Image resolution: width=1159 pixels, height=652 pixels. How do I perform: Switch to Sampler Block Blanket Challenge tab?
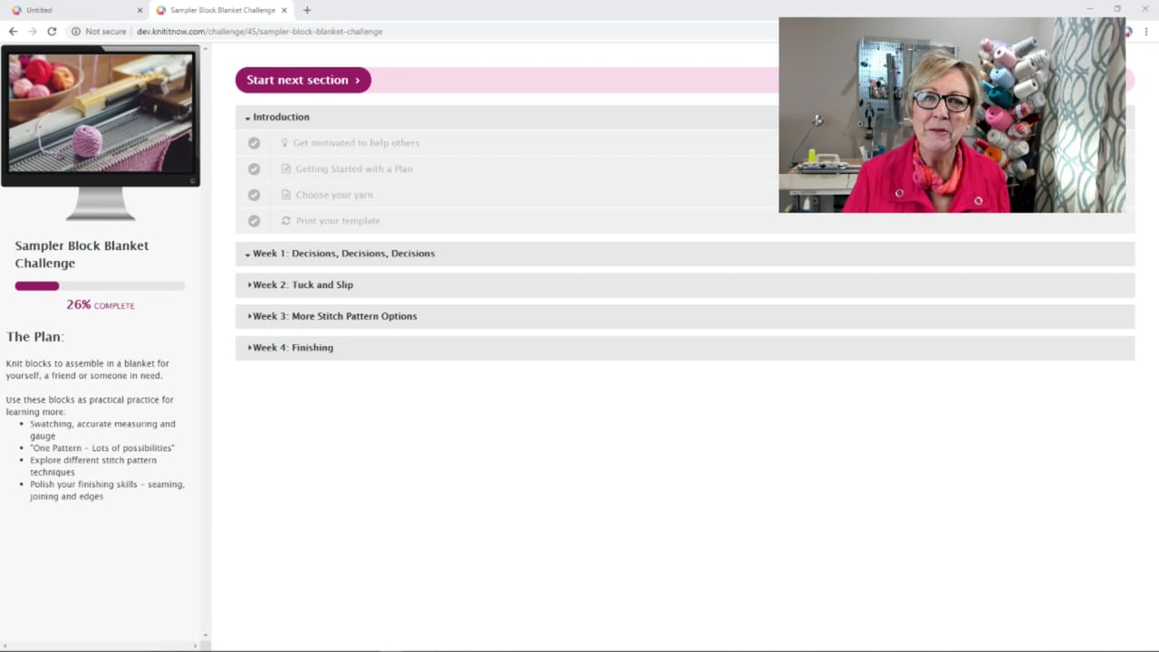coord(222,10)
